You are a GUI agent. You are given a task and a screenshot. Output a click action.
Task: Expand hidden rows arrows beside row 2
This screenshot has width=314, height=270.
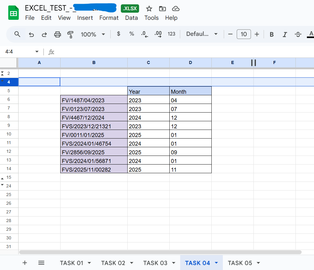click(2, 73)
